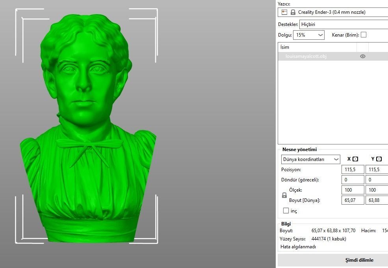Image resolution: width=388 pixels, height=268 pixels.
Task: Click the Nesne yönetimi section title
Action: (299, 150)
